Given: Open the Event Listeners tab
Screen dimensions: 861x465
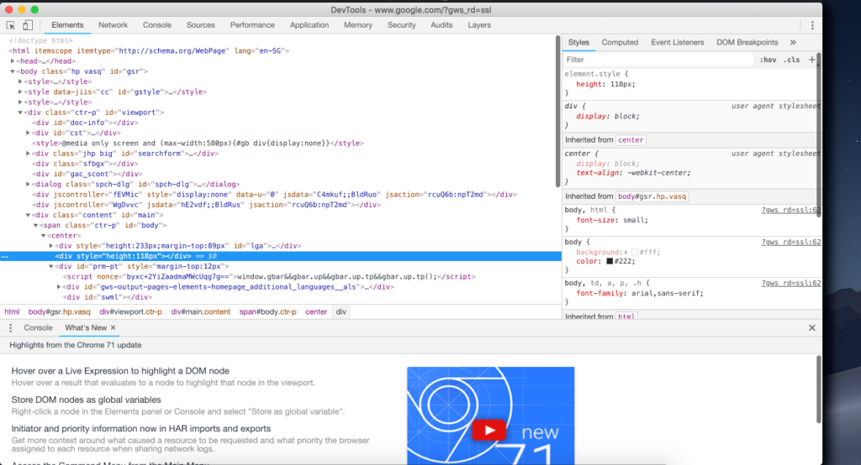Looking at the screenshot, I should pyautogui.click(x=677, y=42).
